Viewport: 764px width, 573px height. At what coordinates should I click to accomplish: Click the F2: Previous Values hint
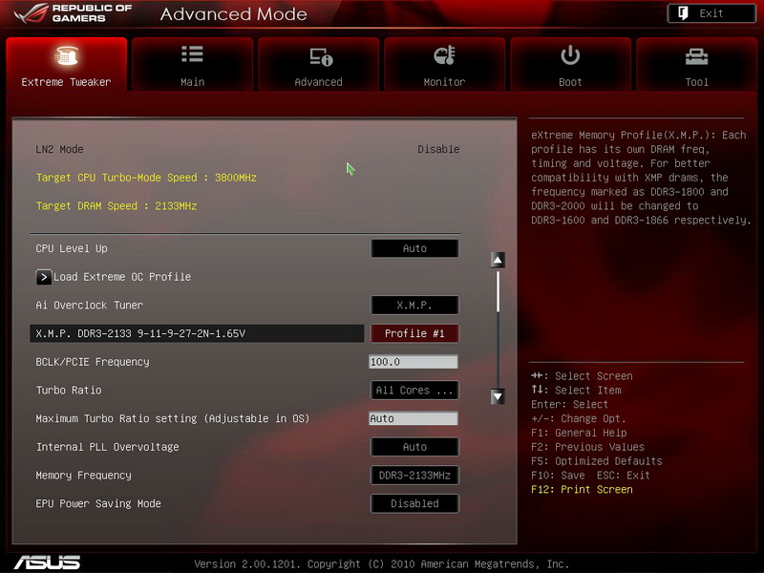tap(587, 447)
